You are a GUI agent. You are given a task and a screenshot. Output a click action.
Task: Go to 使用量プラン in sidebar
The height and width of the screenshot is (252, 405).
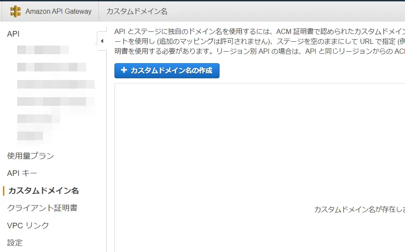[x=31, y=156]
